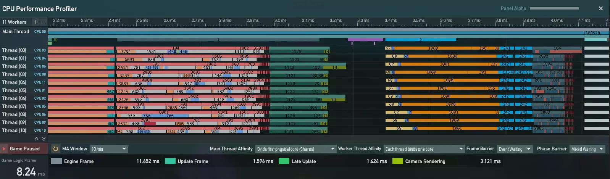Click the Camera Rendering 3.121 ms value
Image resolution: width=610 pixels, height=179 pixels.
click(x=491, y=161)
